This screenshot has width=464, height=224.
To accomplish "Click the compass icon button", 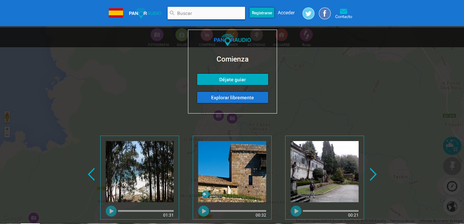I will click(452, 186).
